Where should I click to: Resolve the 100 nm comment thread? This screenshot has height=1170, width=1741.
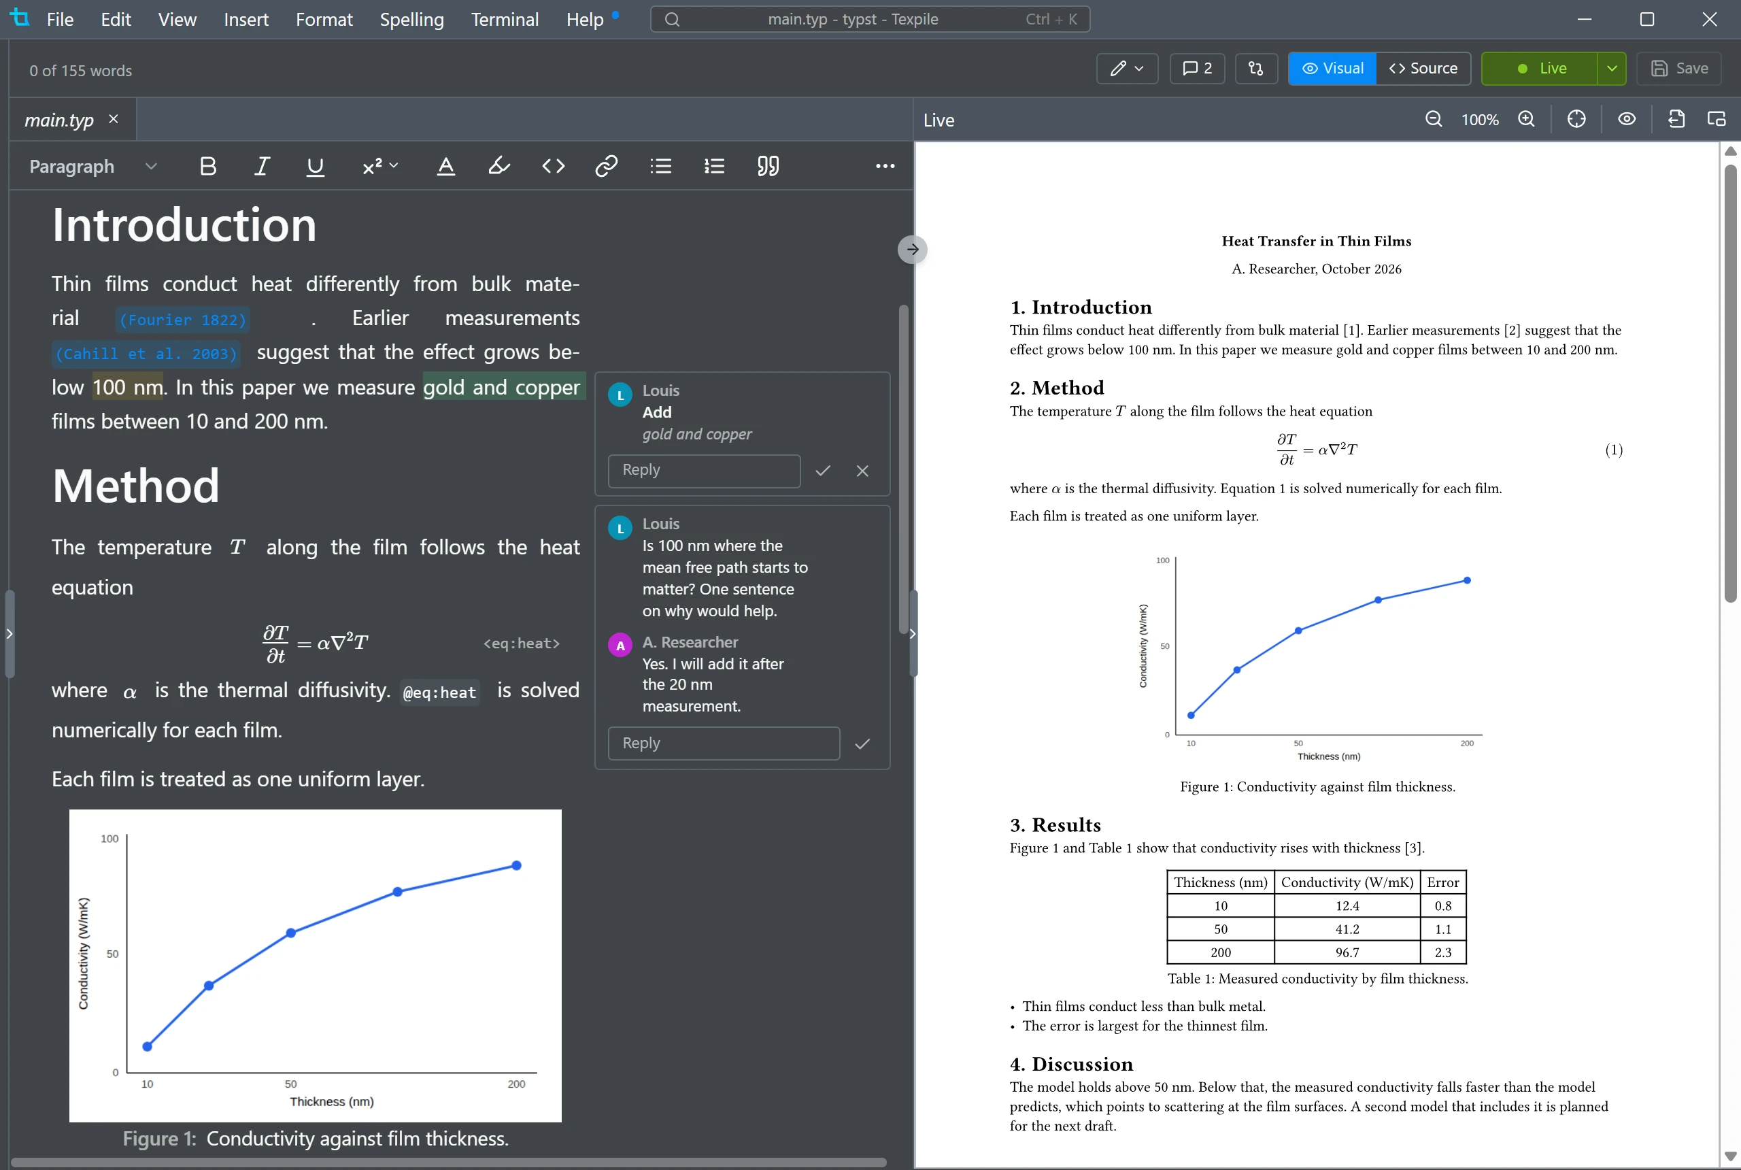862,744
